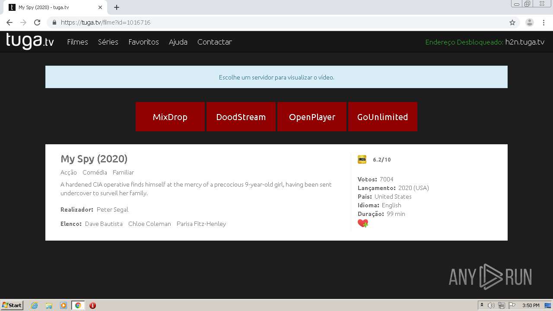Click the Votos 7004 value

(387, 179)
